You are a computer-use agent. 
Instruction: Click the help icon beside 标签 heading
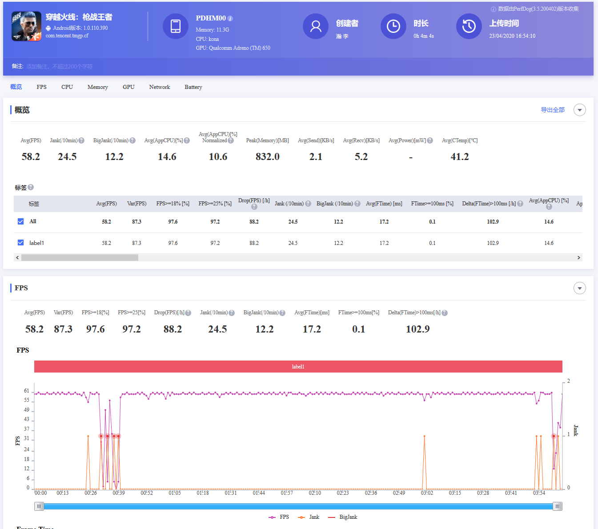pos(31,187)
